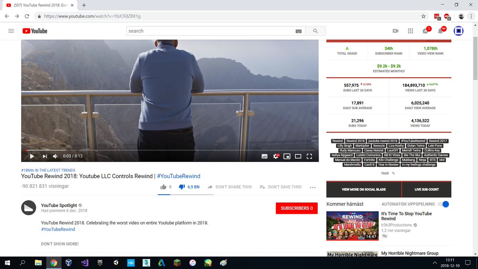Open the messages chat bubble icon
This screenshot has height=269, width=478.
tap(425, 31)
